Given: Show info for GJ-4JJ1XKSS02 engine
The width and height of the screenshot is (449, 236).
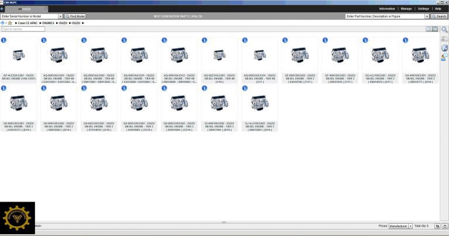Looking at the screenshot, I should pyautogui.click(x=245, y=88).
